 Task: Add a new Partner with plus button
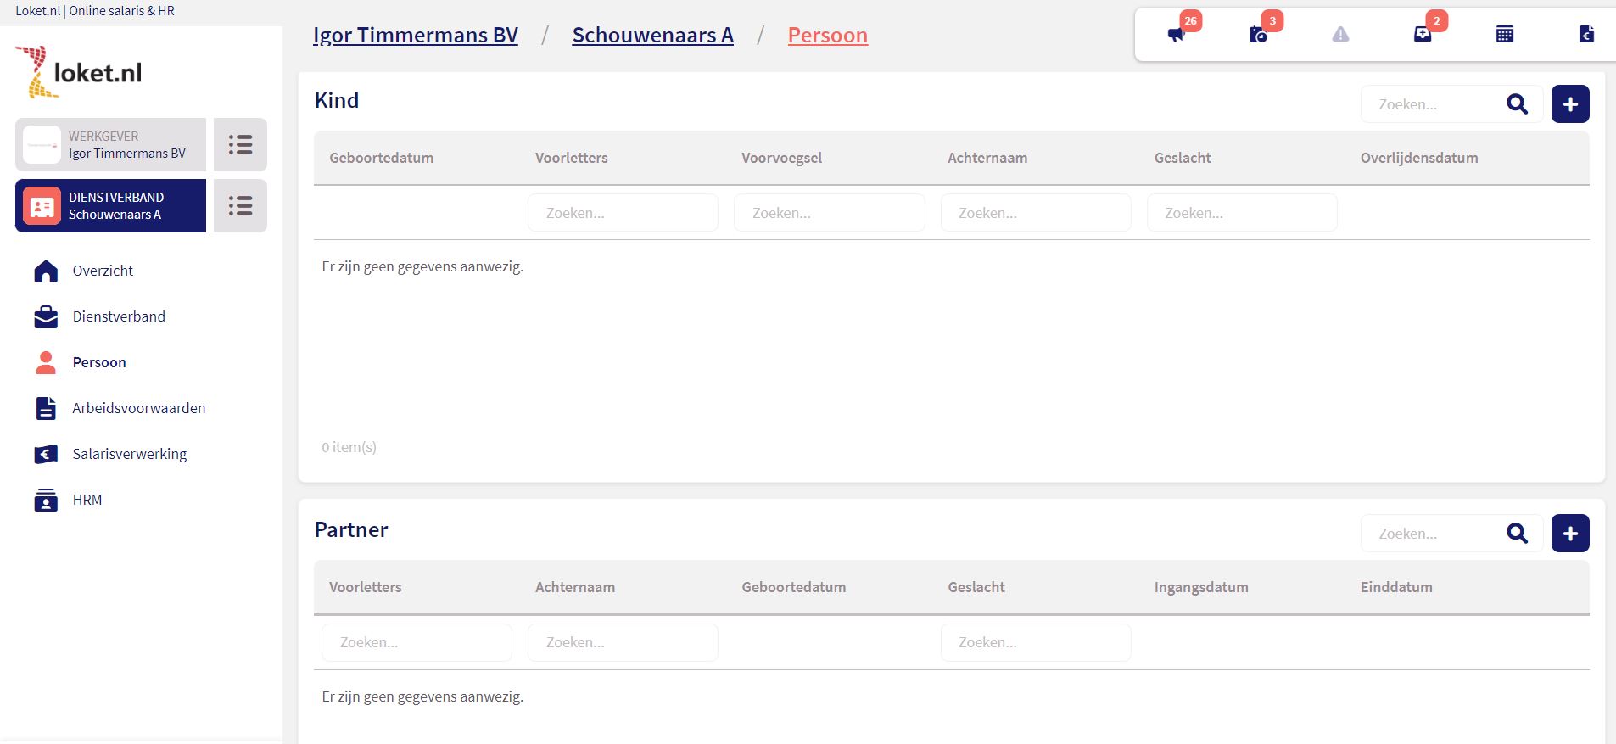1570,534
